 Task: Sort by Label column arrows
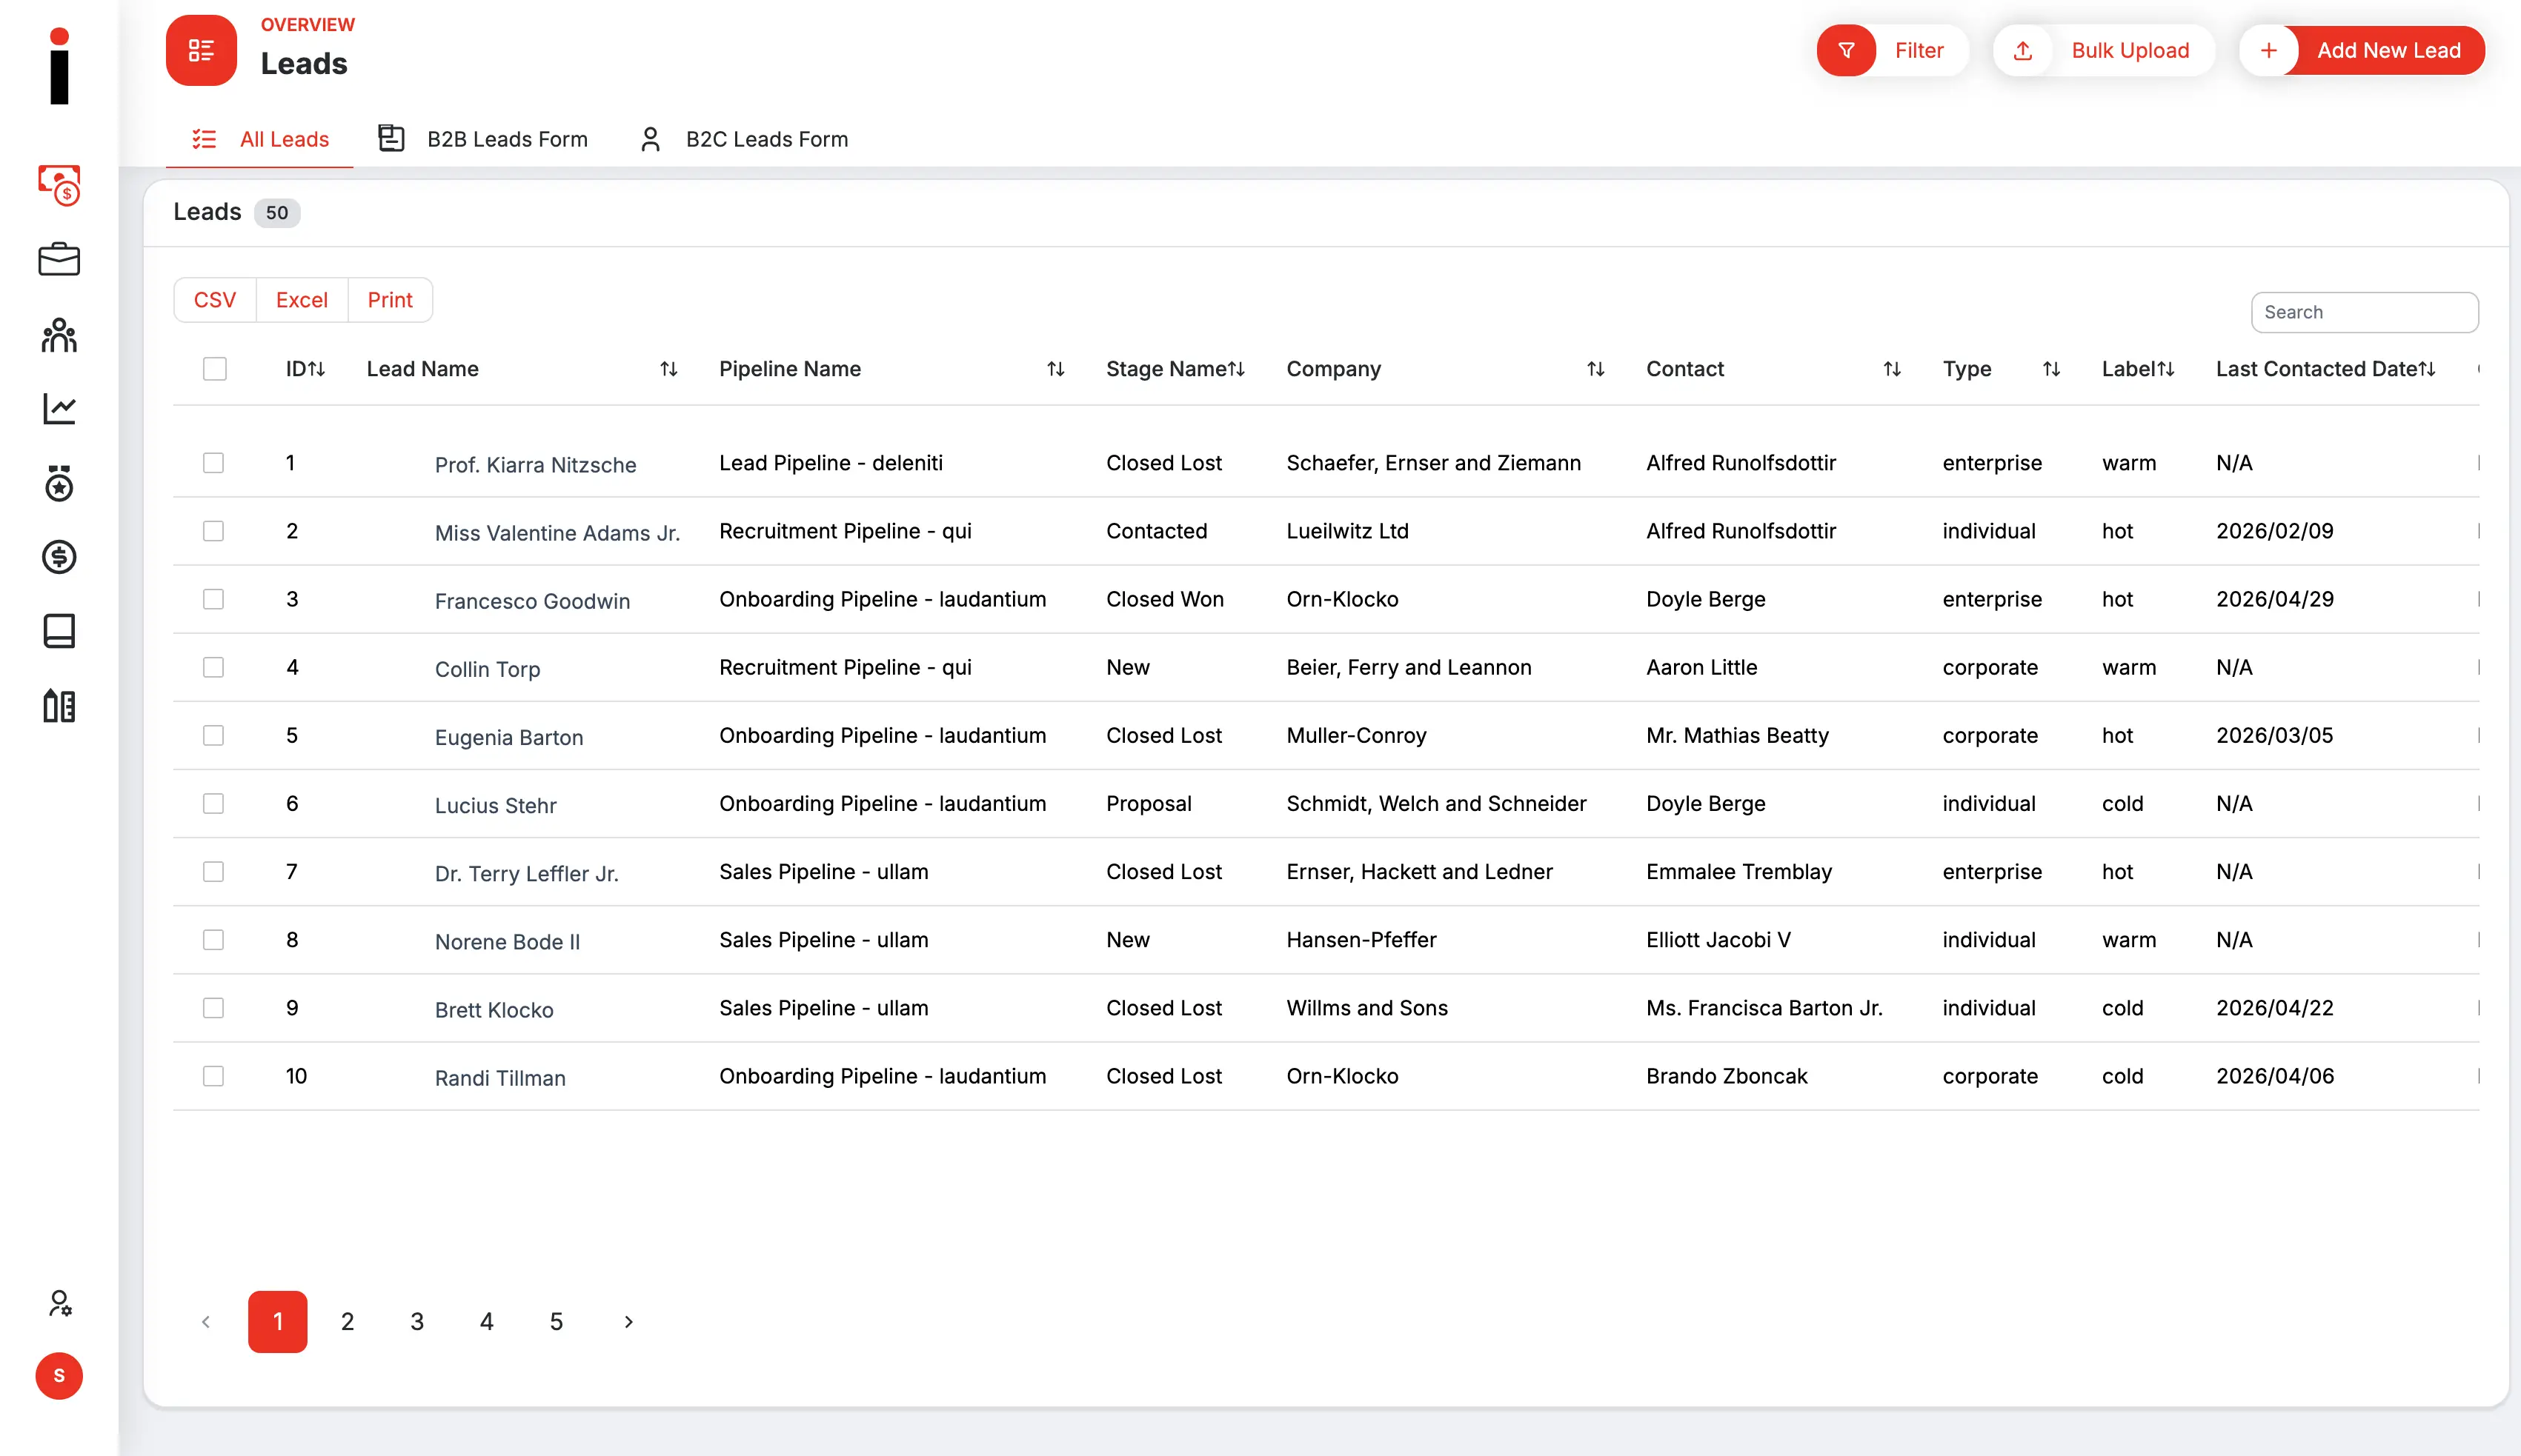pyautogui.click(x=2165, y=369)
